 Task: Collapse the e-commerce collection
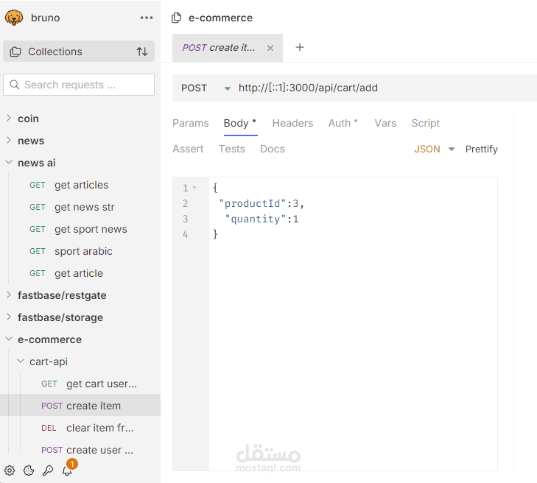(x=9, y=339)
